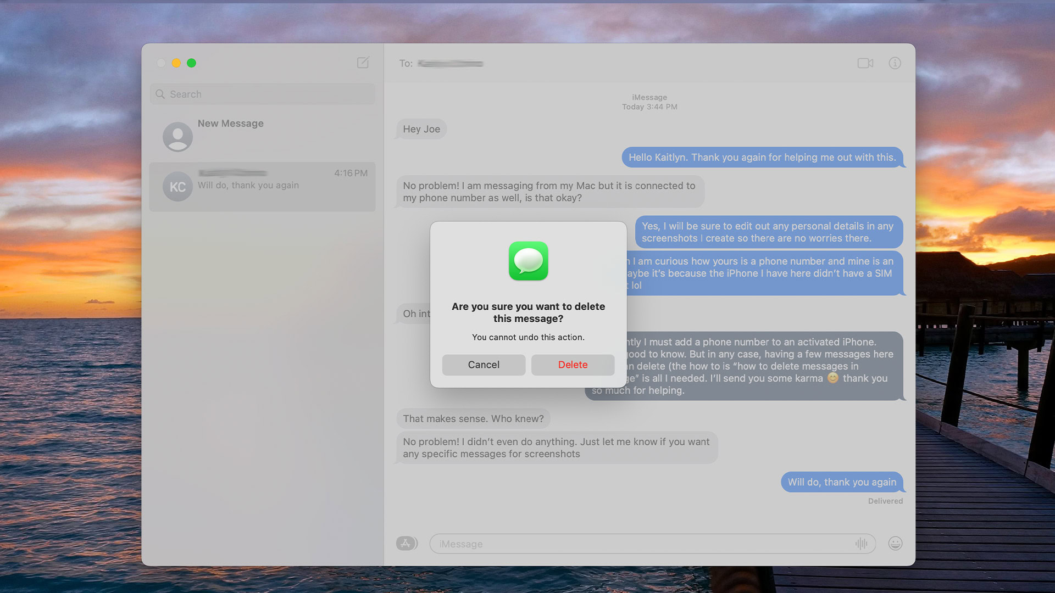Click Cancel to dismiss delete dialog
1055x593 pixels.
coord(484,364)
